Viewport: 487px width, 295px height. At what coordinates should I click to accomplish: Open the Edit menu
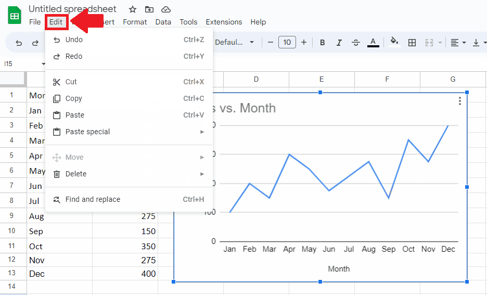[x=56, y=22]
